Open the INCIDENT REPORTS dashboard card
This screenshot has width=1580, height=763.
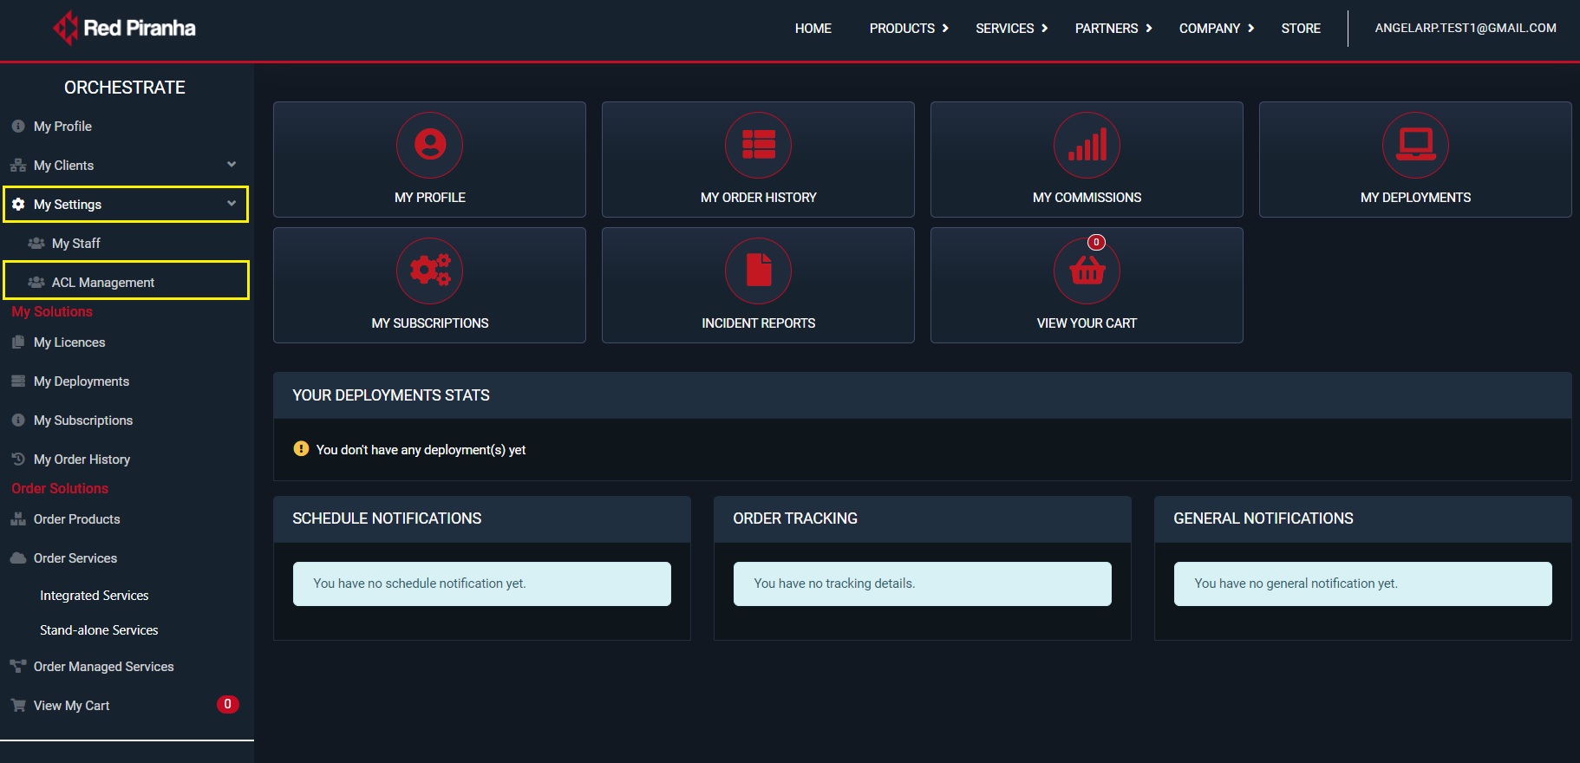(x=759, y=285)
